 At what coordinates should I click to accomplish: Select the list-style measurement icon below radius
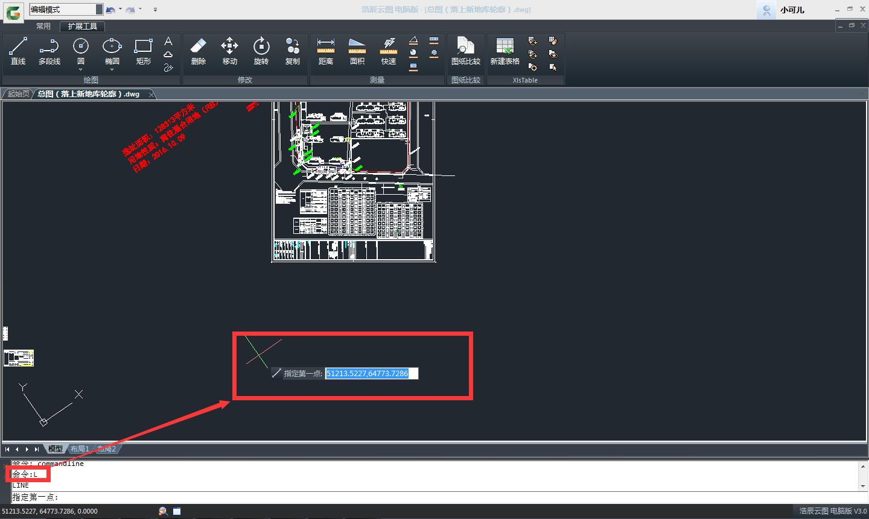pyautogui.click(x=413, y=67)
